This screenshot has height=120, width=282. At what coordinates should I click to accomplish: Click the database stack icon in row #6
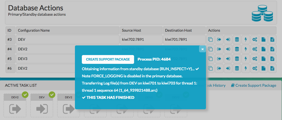pos(237,69)
